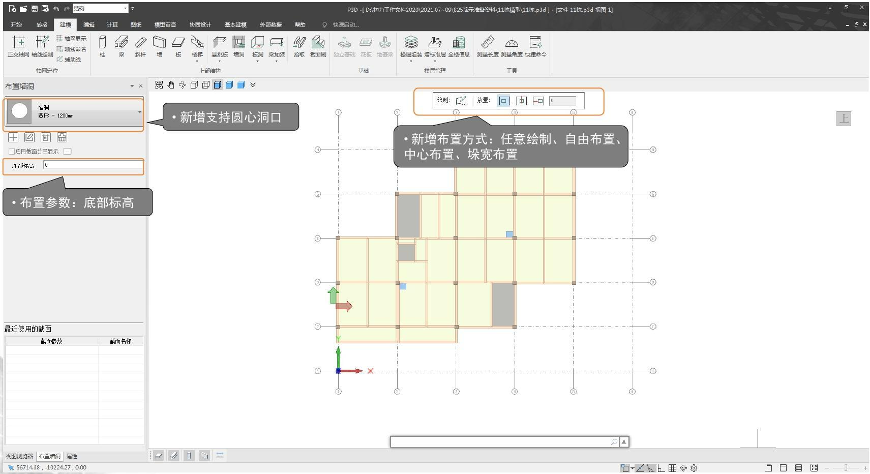Expand the 楼梯 stair dropdown arrow

(197, 61)
